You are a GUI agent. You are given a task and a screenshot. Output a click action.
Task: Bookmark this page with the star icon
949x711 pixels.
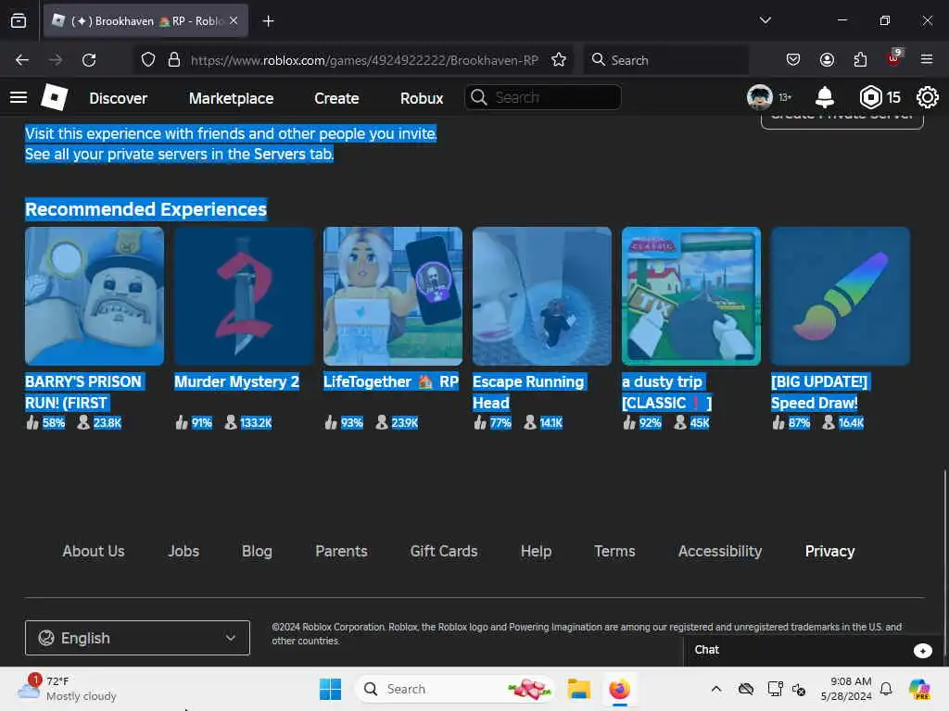click(559, 60)
